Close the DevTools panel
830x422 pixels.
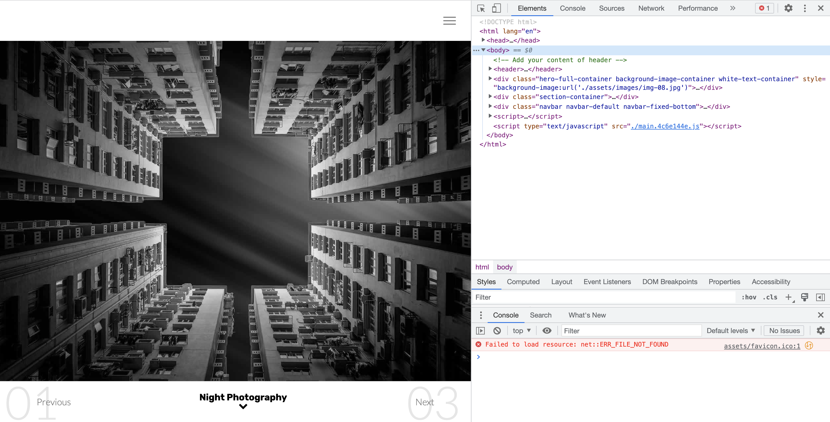[x=820, y=8]
